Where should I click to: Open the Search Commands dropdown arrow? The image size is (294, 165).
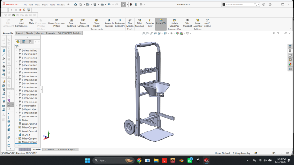(259, 5)
